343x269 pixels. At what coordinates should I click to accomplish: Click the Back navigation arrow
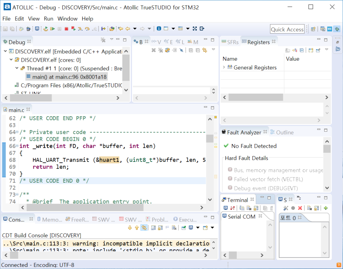tap(128, 29)
